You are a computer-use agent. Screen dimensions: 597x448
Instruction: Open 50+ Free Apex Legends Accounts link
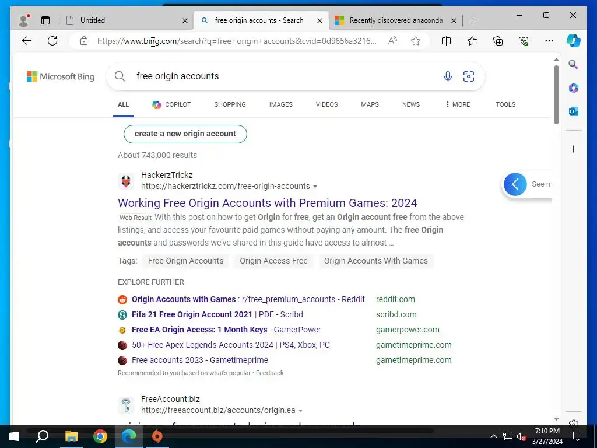[x=231, y=345]
